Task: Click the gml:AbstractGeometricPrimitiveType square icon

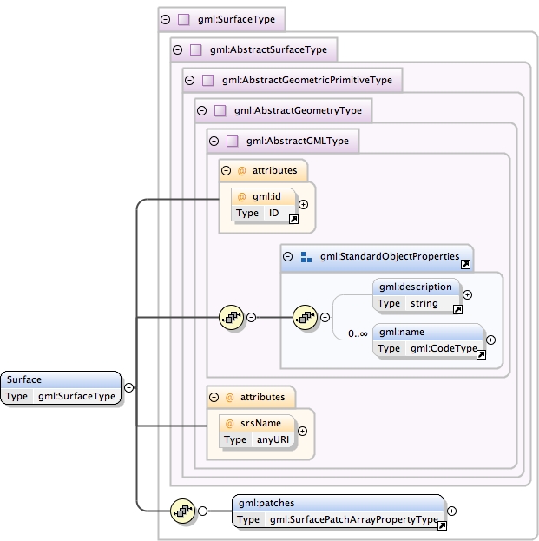Action: click(208, 81)
